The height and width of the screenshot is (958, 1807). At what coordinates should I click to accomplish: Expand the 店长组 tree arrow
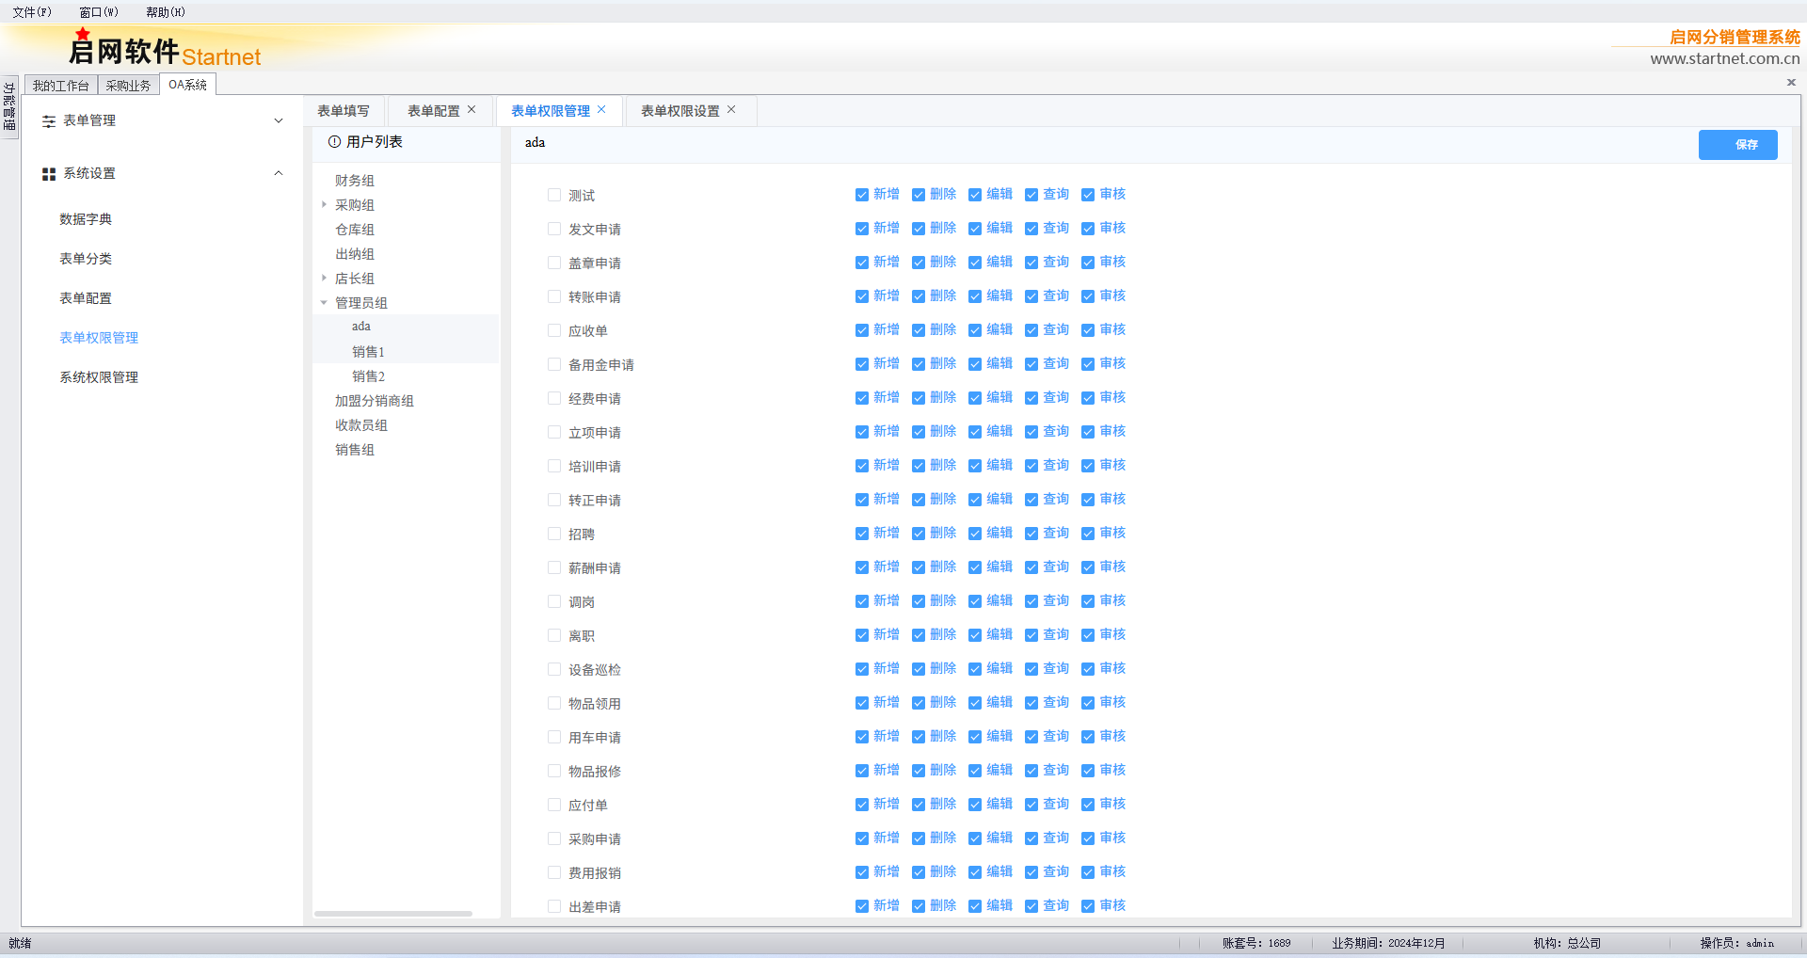[x=324, y=278]
